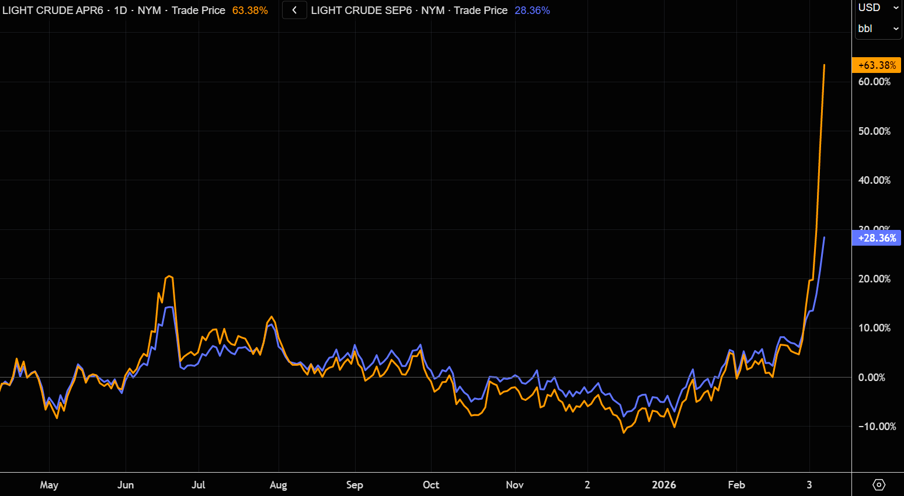Screen dimensions: 904x496
Task: Open the bbl unit dropdown
Action: coord(878,29)
